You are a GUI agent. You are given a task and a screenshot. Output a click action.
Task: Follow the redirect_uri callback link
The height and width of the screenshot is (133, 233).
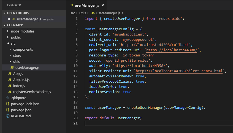[155, 45]
